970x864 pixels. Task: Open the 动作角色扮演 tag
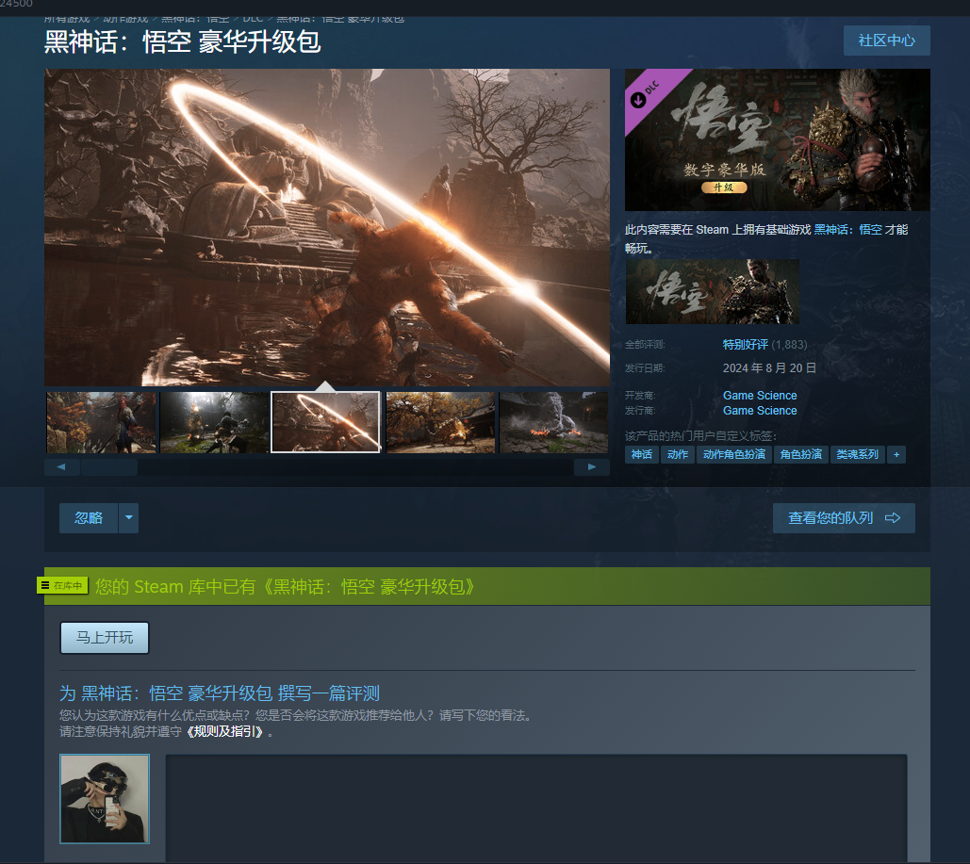point(734,454)
